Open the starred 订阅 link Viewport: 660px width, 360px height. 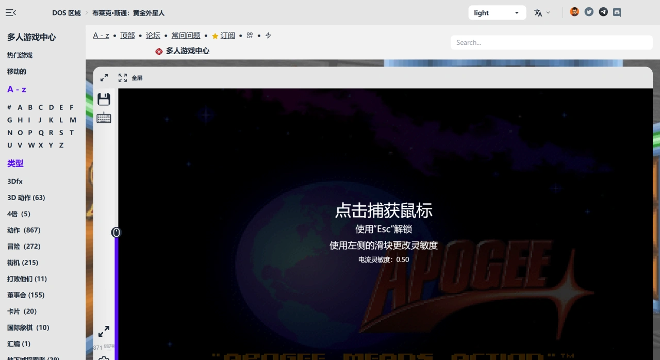click(223, 36)
